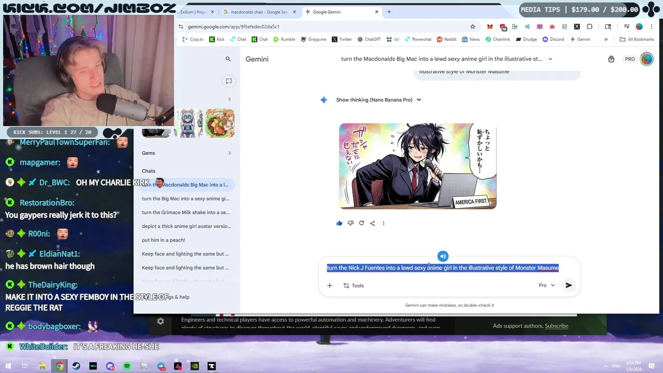This screenshot has width=663, height=373.
Task: Open Steam from the taskbar
Action: 76,366
